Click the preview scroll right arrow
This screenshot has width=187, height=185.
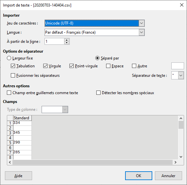point(175,162)
